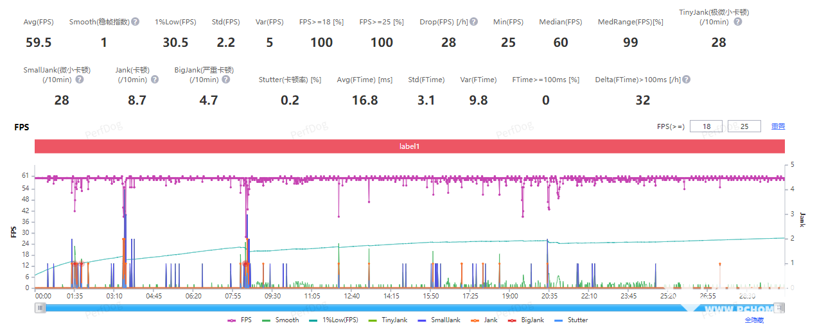Click left handle of time range scrollbar
The width and height of the screenshot is (817, 328).
(40, 308)
